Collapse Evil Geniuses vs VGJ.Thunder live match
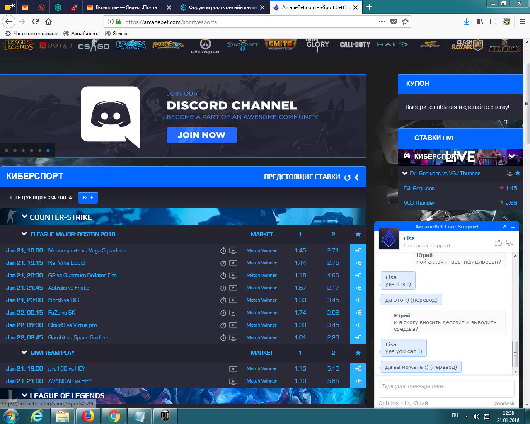Screen dimensions: 530x424 (x=405, y=173)
